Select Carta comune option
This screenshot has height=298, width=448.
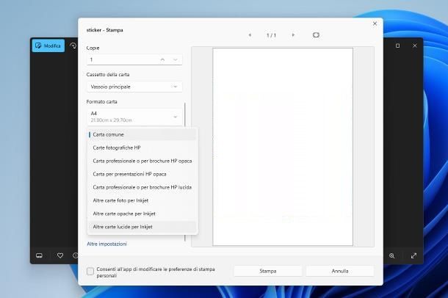[x=142, y=134]
